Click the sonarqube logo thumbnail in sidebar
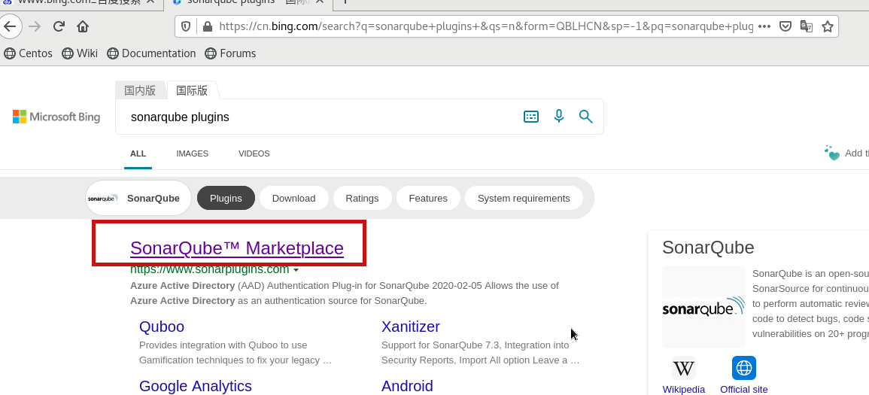The width and height of the screenshot is (869, 395). click(x=703, y=307)
